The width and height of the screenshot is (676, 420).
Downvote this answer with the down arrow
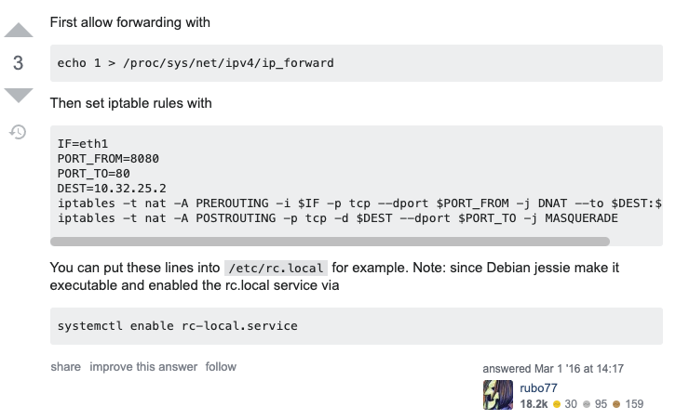[x=19, y=95]
